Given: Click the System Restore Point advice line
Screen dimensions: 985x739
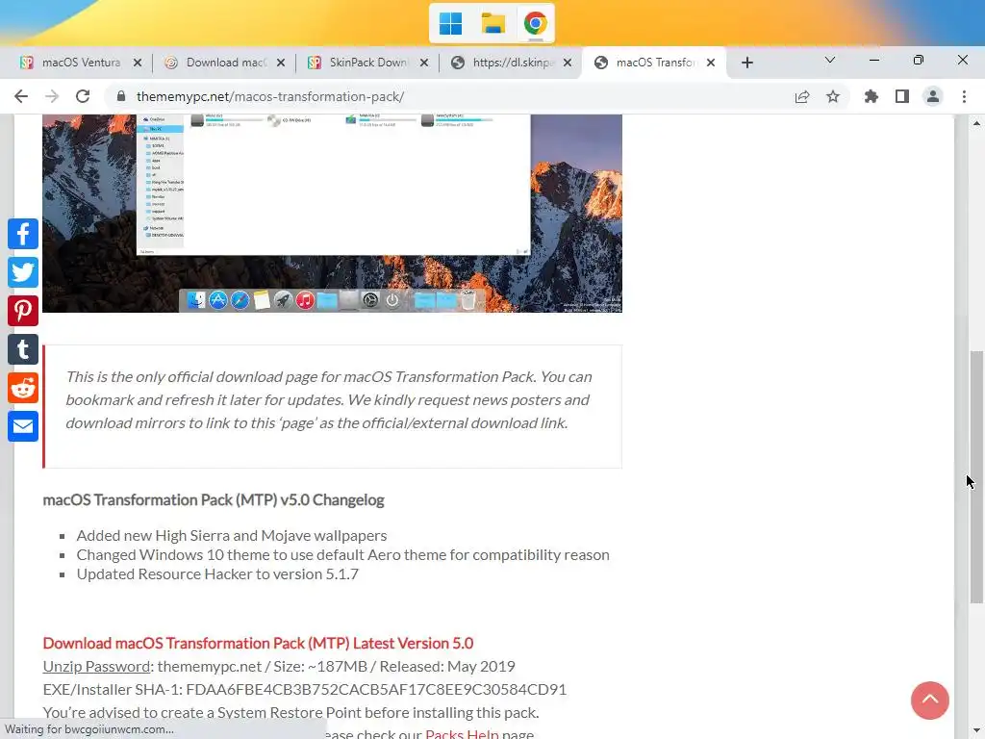Looking at the screenshot, I should click(290, 713).
